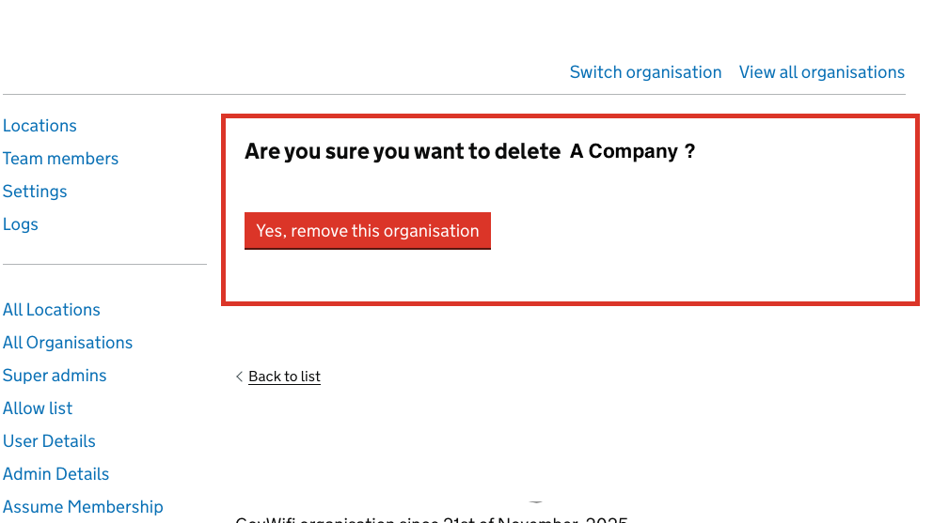Image resolution: width=933 pixels, height=523 pixels.
Task: Open All Organisations list
Action: coord(68,343)
